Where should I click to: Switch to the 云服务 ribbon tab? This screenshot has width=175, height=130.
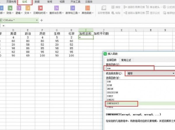(x=89, y=2)
